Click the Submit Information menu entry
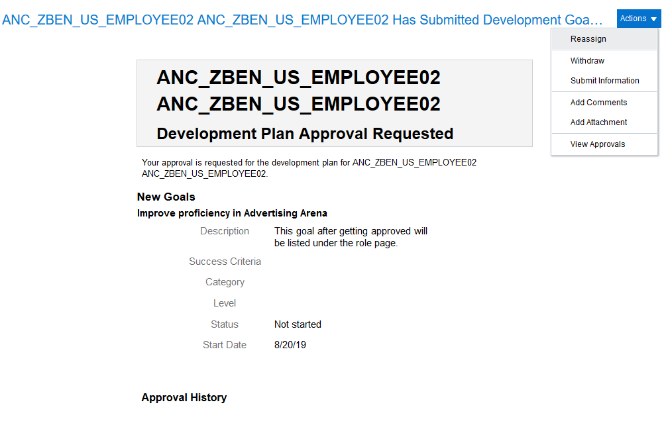Image resolution: width=666 pixels, height=431 pixels. pyautogui.click(x=604, y=81)
